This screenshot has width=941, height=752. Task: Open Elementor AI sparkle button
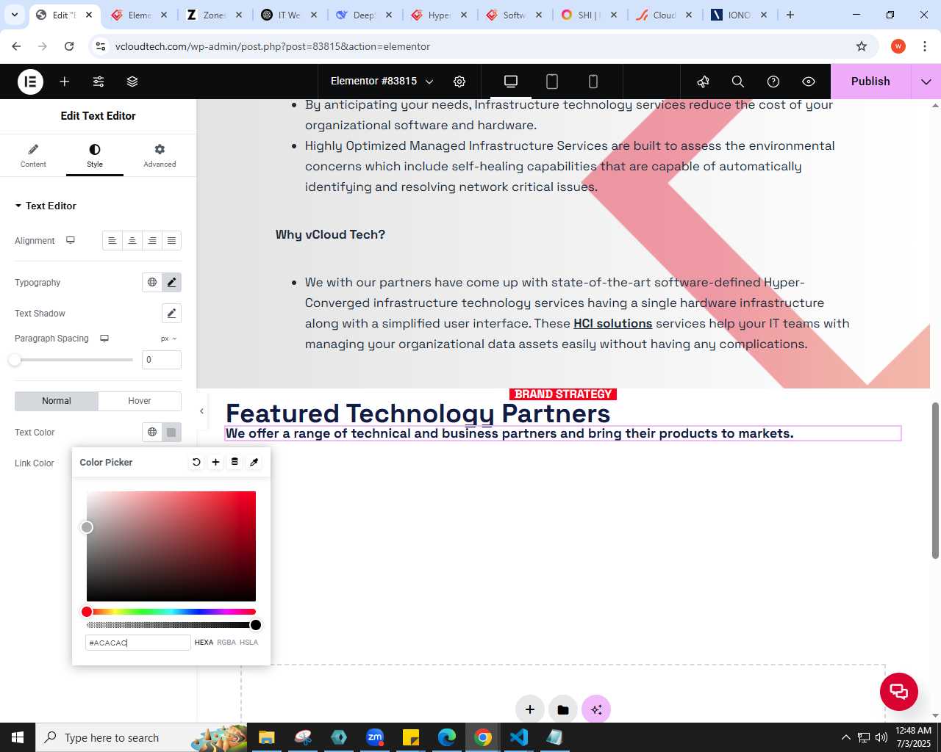tap(596, 709)
